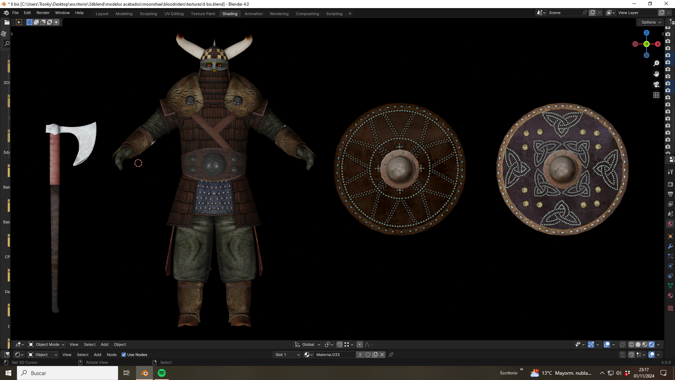Click the Add menu in node editor header
The image size is (675, 380).
(x=97, y=355)
